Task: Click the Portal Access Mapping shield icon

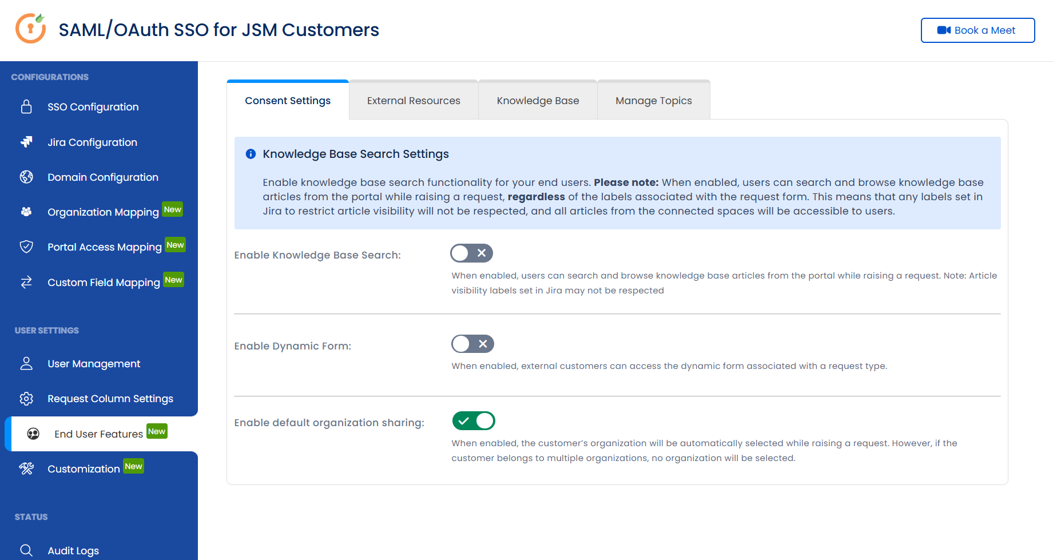Action: pyautogui.click(x=26, y=247)
